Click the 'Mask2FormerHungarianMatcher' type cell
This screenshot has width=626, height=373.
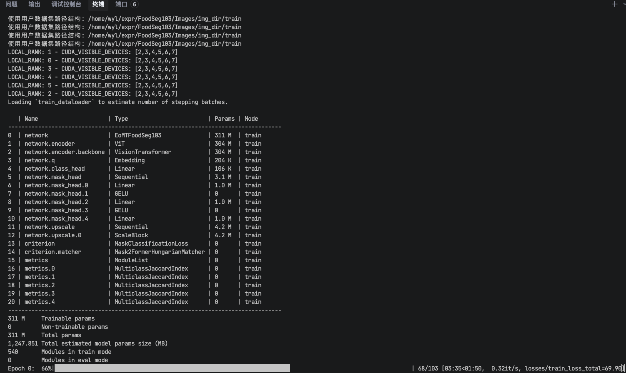pyautogui.click(x=160, y=252)
